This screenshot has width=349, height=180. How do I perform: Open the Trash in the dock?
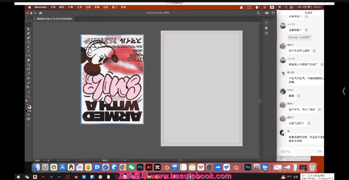pos(312,167)
